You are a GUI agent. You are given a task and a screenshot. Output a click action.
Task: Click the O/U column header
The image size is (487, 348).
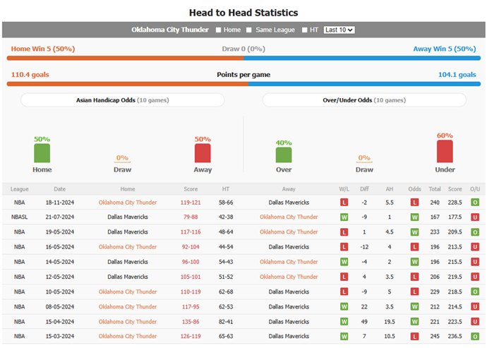(475, 189)
